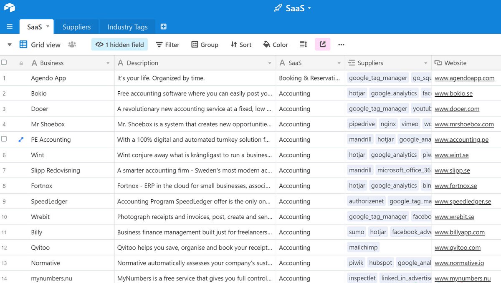Click sumo tag in Billy row
Viewport: 501px width, 283px height.
(x=357, y=232)
